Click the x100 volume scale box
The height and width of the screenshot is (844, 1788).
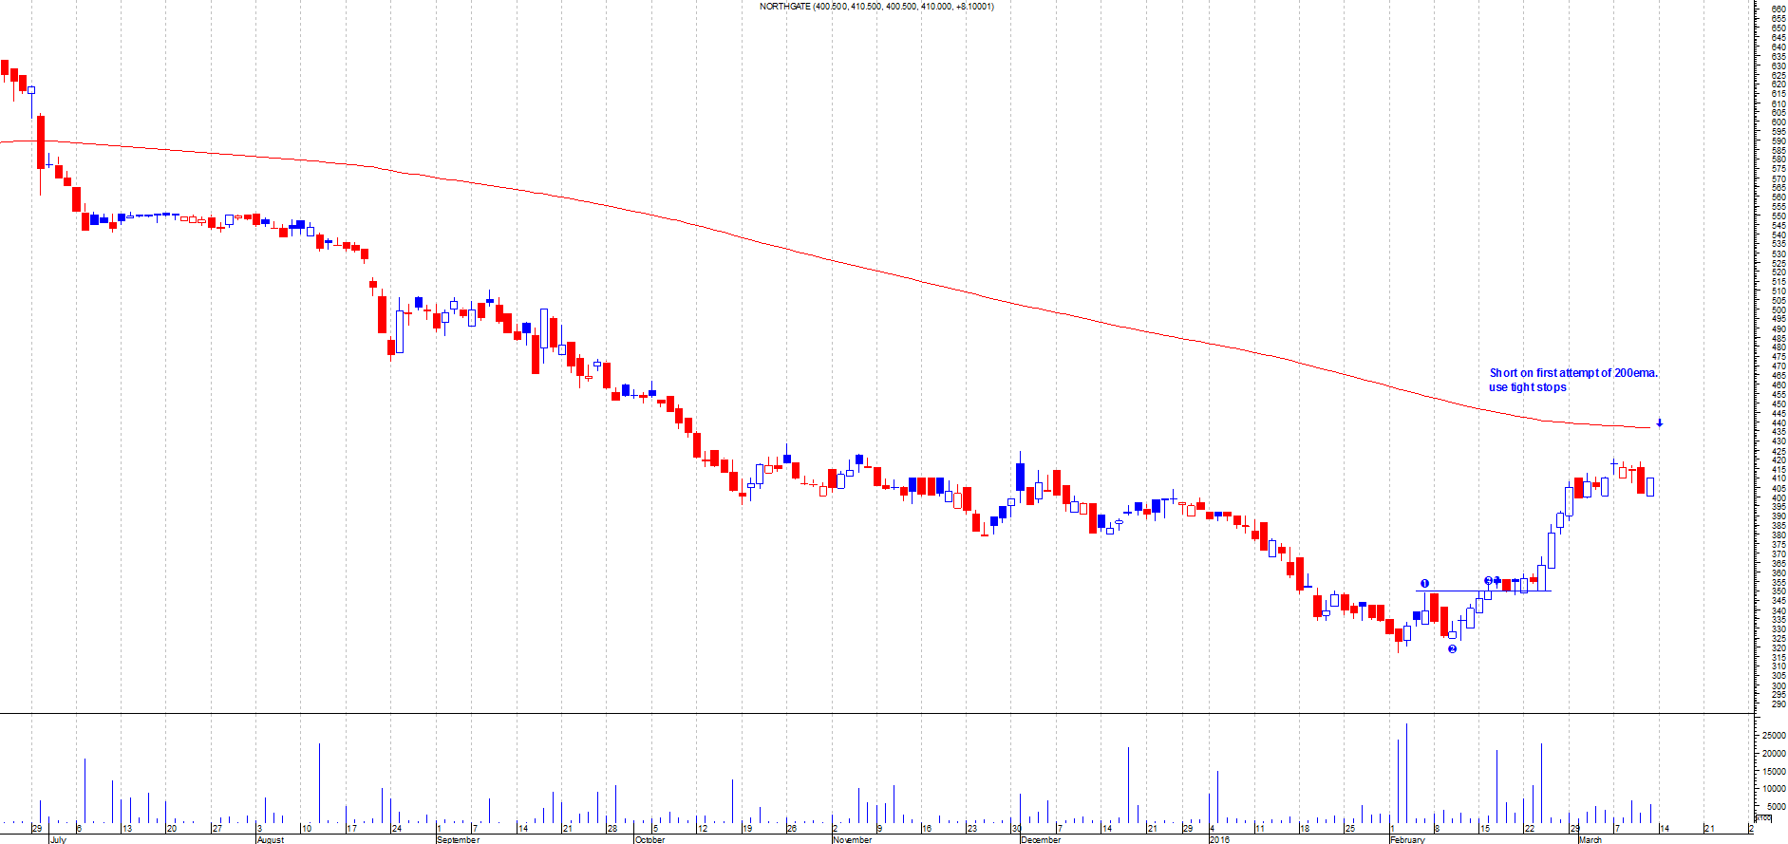(x=1763, y=817)
